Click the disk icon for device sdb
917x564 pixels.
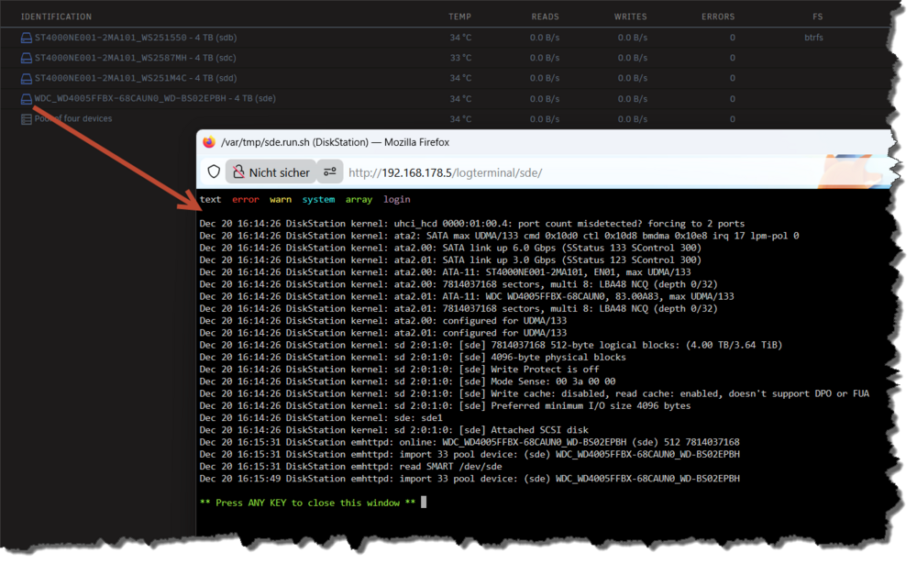click(x=27, y=38)
